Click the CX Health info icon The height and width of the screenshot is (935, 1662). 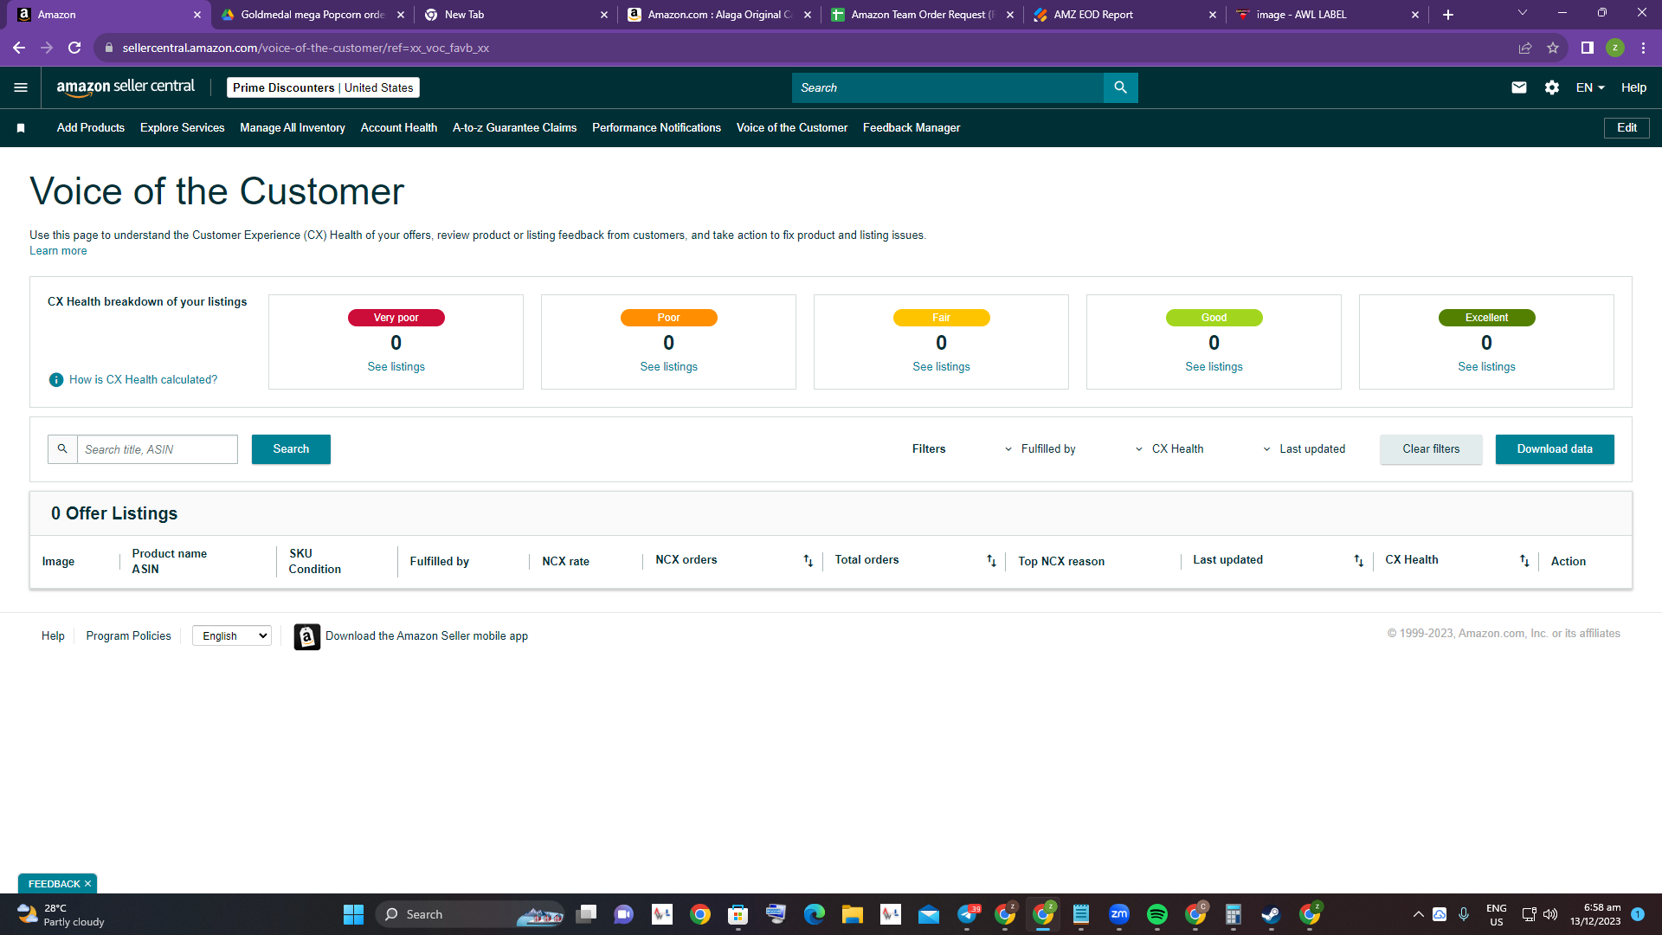click(56, 380)
